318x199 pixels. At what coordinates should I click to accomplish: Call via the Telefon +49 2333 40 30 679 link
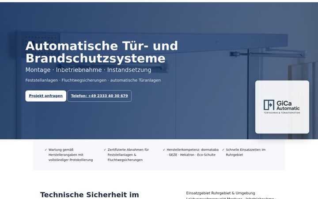[x=99, y=96]
